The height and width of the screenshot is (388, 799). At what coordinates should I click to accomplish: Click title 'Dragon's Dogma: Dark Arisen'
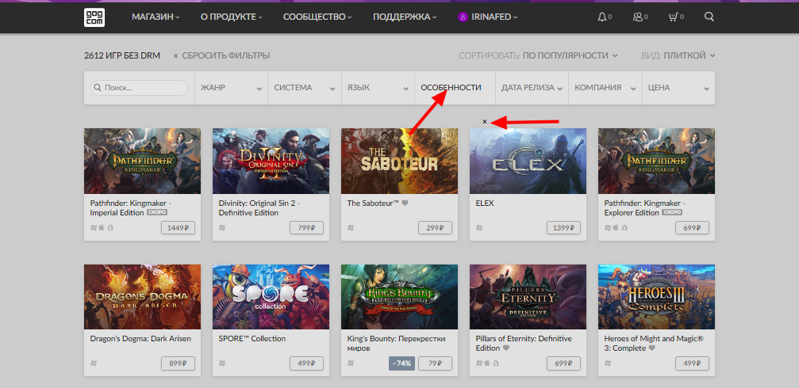coord(140,339)
